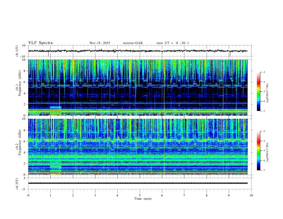Click the 'ch.1(V)' waveform axis label
Viewport: 283px width, 219px height.
tap(17, 51)
